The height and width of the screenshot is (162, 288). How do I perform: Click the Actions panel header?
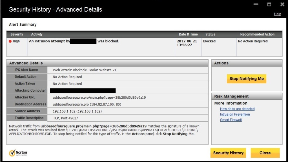coord(247,63)
